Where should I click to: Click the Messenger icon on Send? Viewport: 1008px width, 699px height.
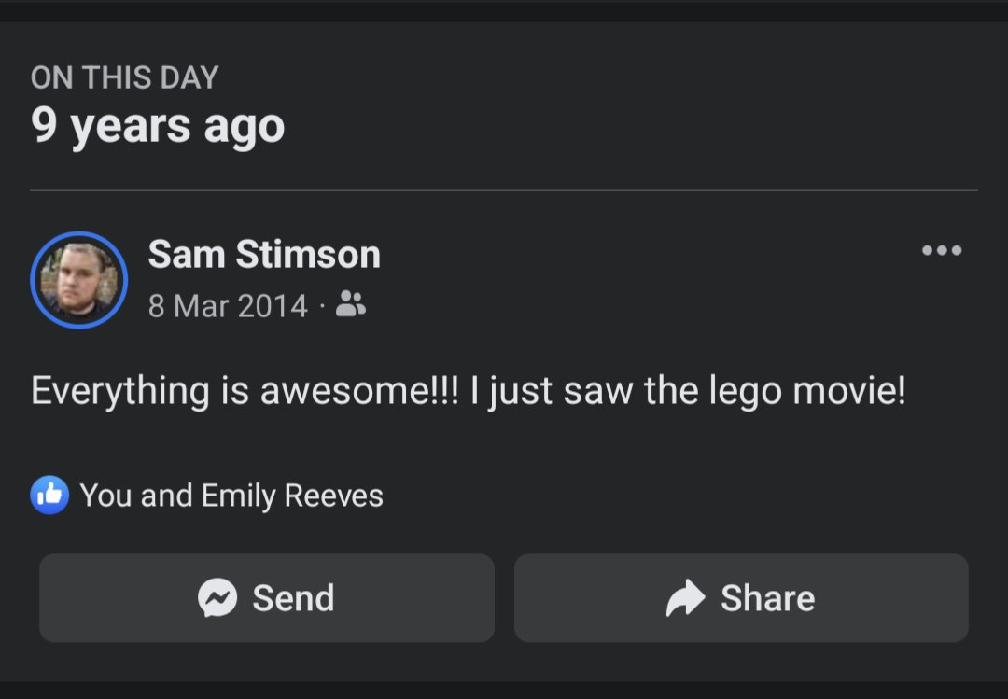point(217,597)
